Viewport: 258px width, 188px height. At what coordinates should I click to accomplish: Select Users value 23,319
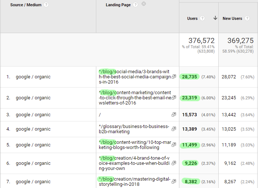pos(189,98)
